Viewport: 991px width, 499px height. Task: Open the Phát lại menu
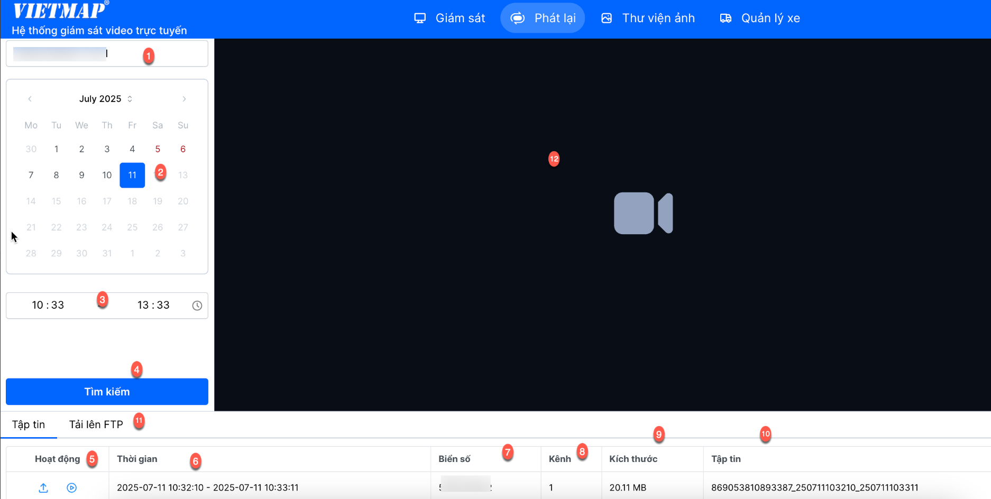(x=543, y=18)
